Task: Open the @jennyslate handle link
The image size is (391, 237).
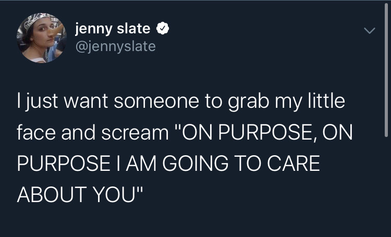Action: (115, 46)
